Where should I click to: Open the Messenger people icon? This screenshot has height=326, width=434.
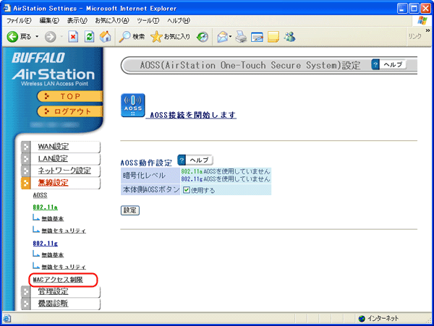290,36
